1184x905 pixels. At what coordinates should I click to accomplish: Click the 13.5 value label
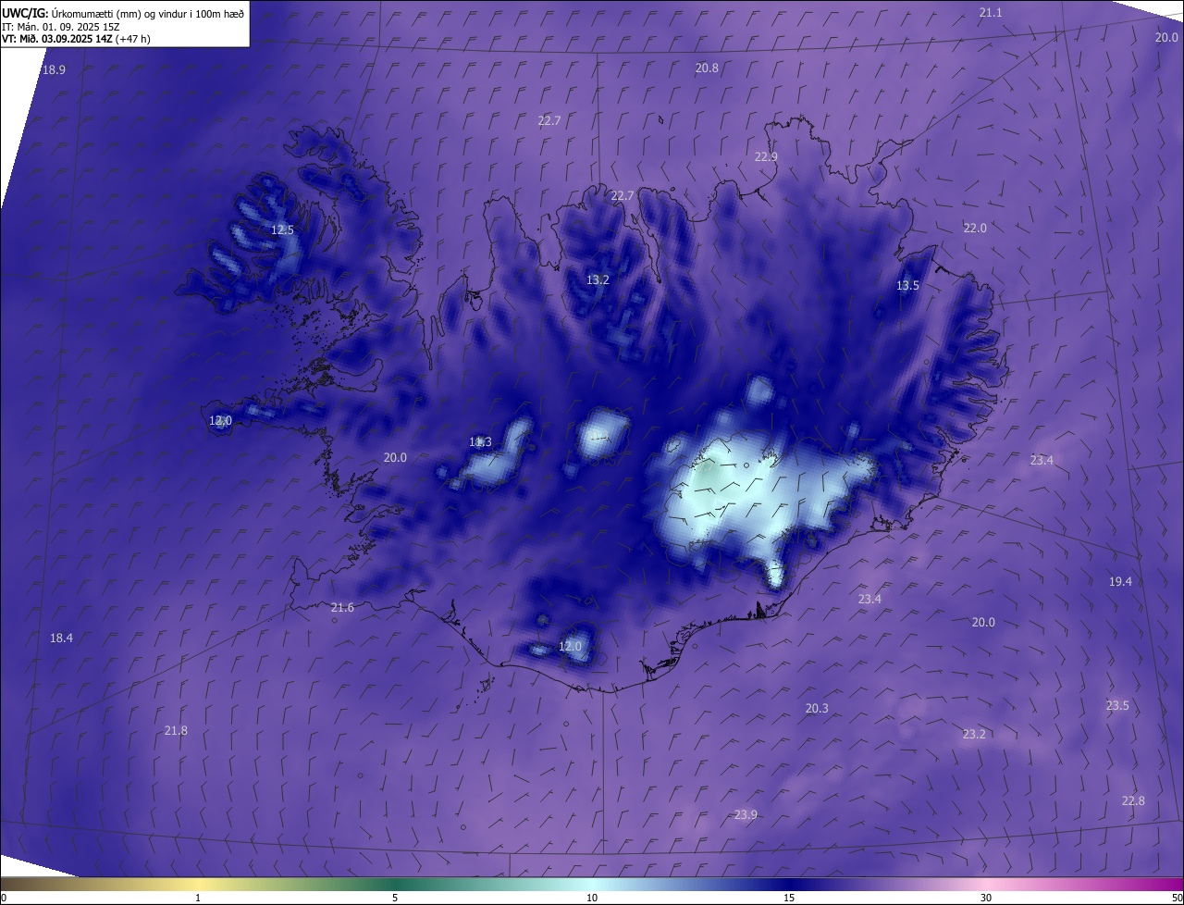tap(907, 286)
